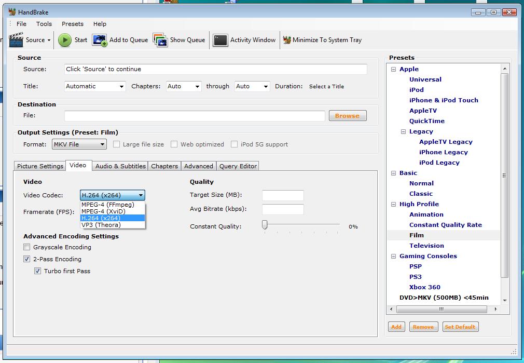Click the Constant Quality slider handle

coord(265,225)
